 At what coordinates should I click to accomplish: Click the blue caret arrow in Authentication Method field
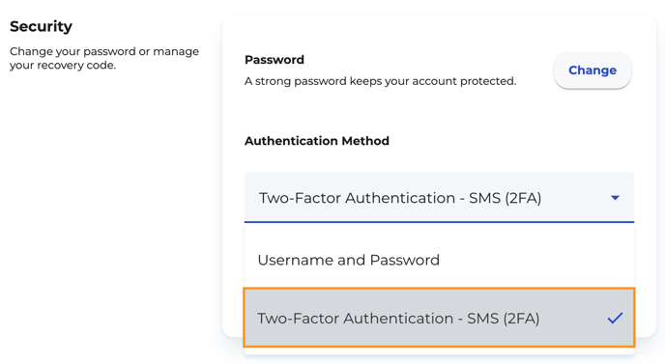tap(615, 198)
